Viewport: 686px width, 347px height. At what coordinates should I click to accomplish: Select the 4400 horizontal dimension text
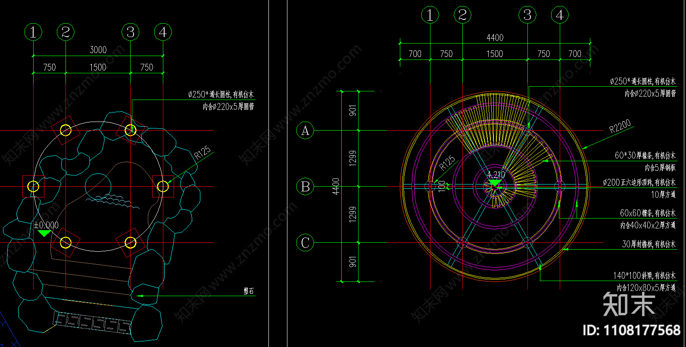[x=495, y=38]
